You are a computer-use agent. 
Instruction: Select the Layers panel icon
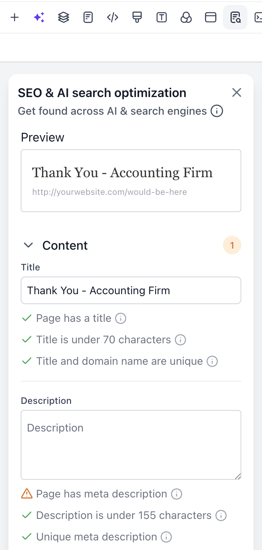[x=63, y=17]
